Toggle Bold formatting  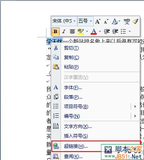click(56, 31)
